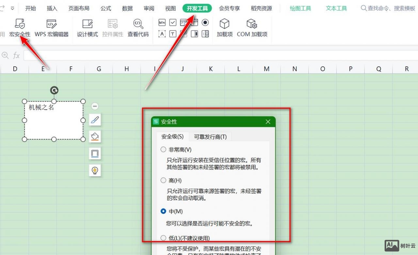Insert a text box control
418x255 pixels.
click(173, 34)
